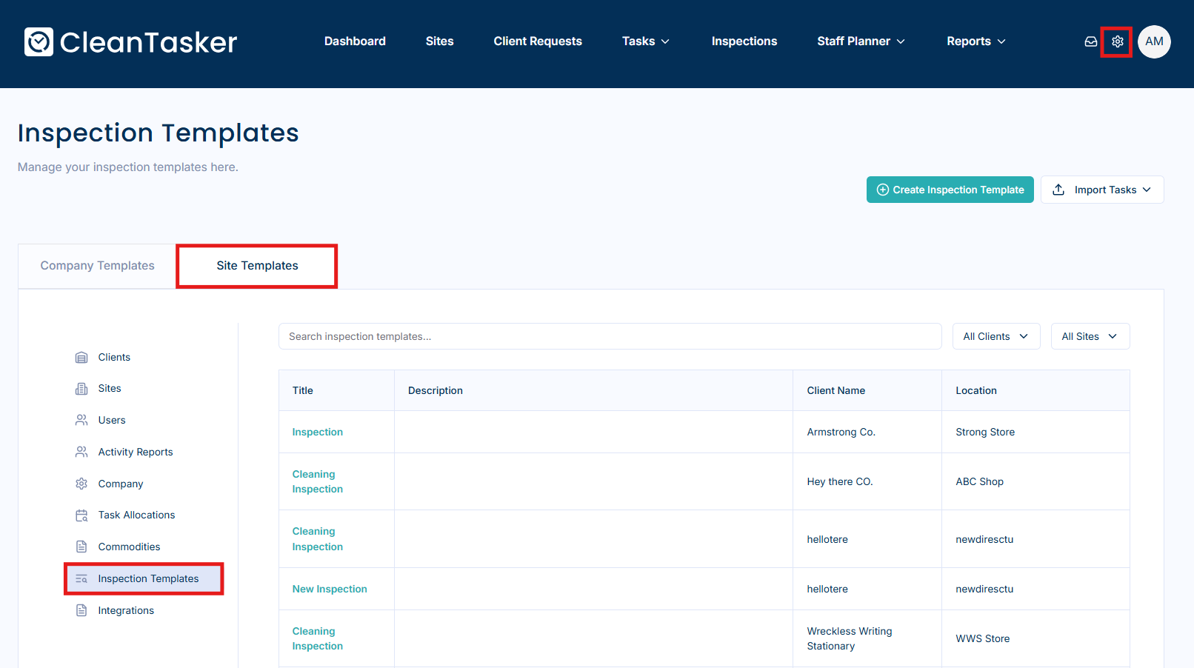Select the Site Templates tab
Screen dimensions: 1194x668
coord(257,266)
